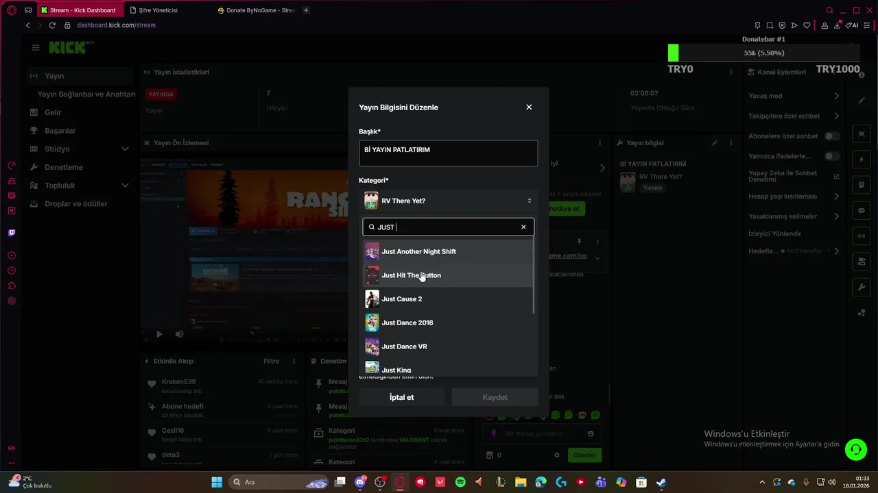Viewport: 878px width, 493px height.
Task: Click the emoji picker in message box
Action: (591, 433)
